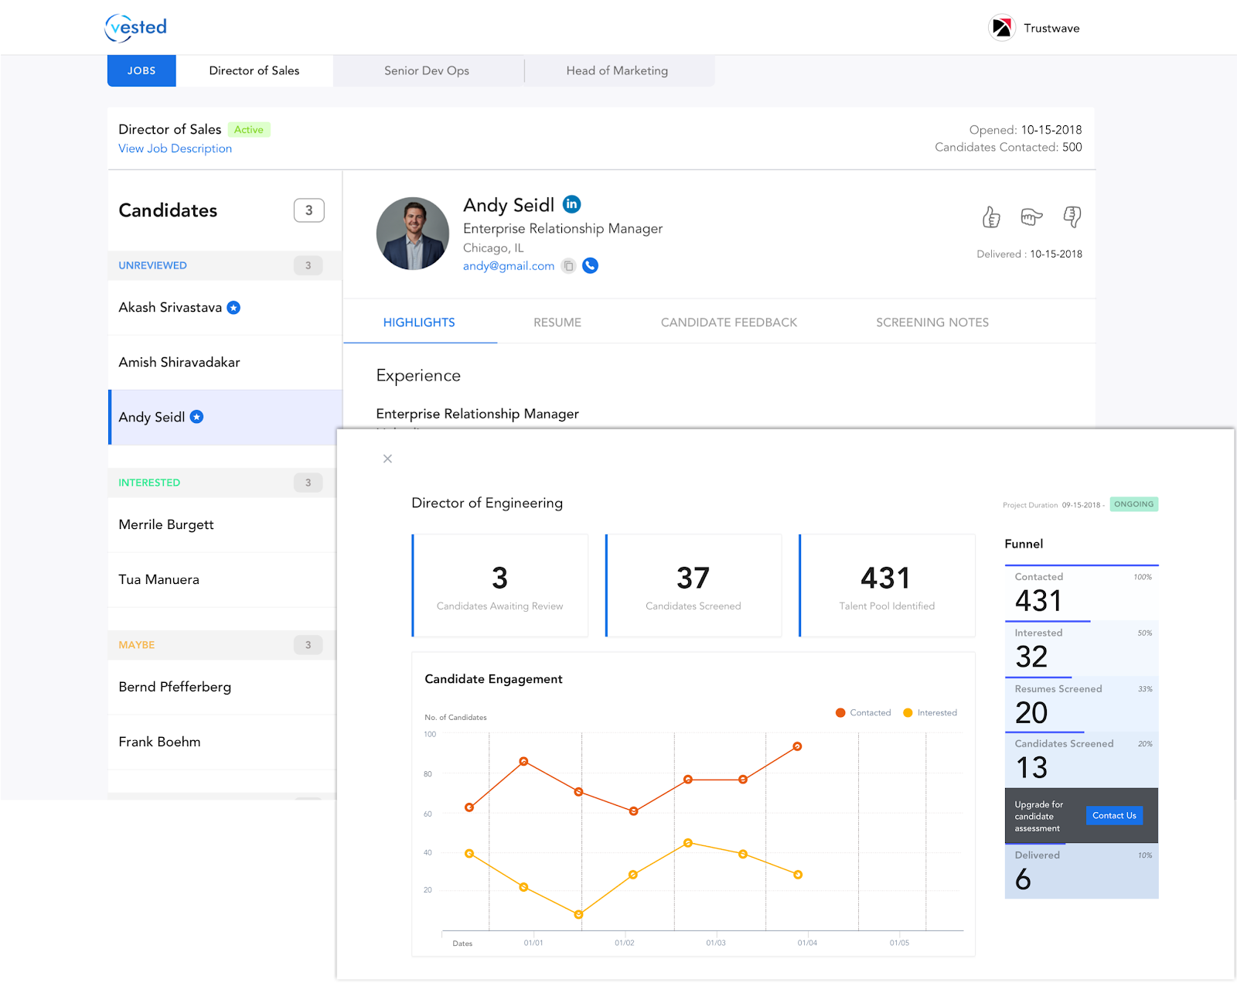The height and width of the screenshot is (983, 1237).
Task: Click the Contact Us button
Action: (x=1114, y=815)
